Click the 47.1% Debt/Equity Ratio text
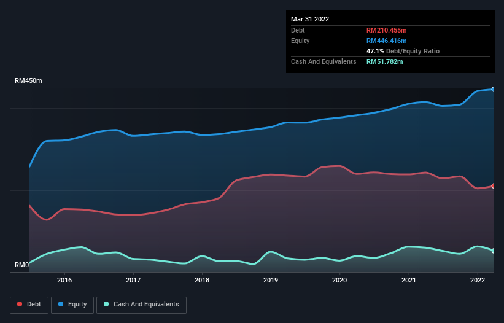Image resolution: width=504 pixels, height=323 pixels. point(403,51)
